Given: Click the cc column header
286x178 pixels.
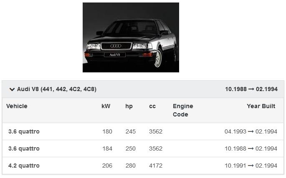Looking at the screenshot, I should coord(152,106).
